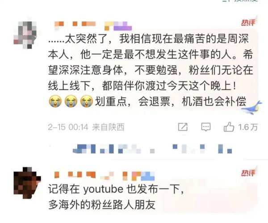Select the comment mentioning youtube
This screenshot has height=223, width=268.
[116, 197]
